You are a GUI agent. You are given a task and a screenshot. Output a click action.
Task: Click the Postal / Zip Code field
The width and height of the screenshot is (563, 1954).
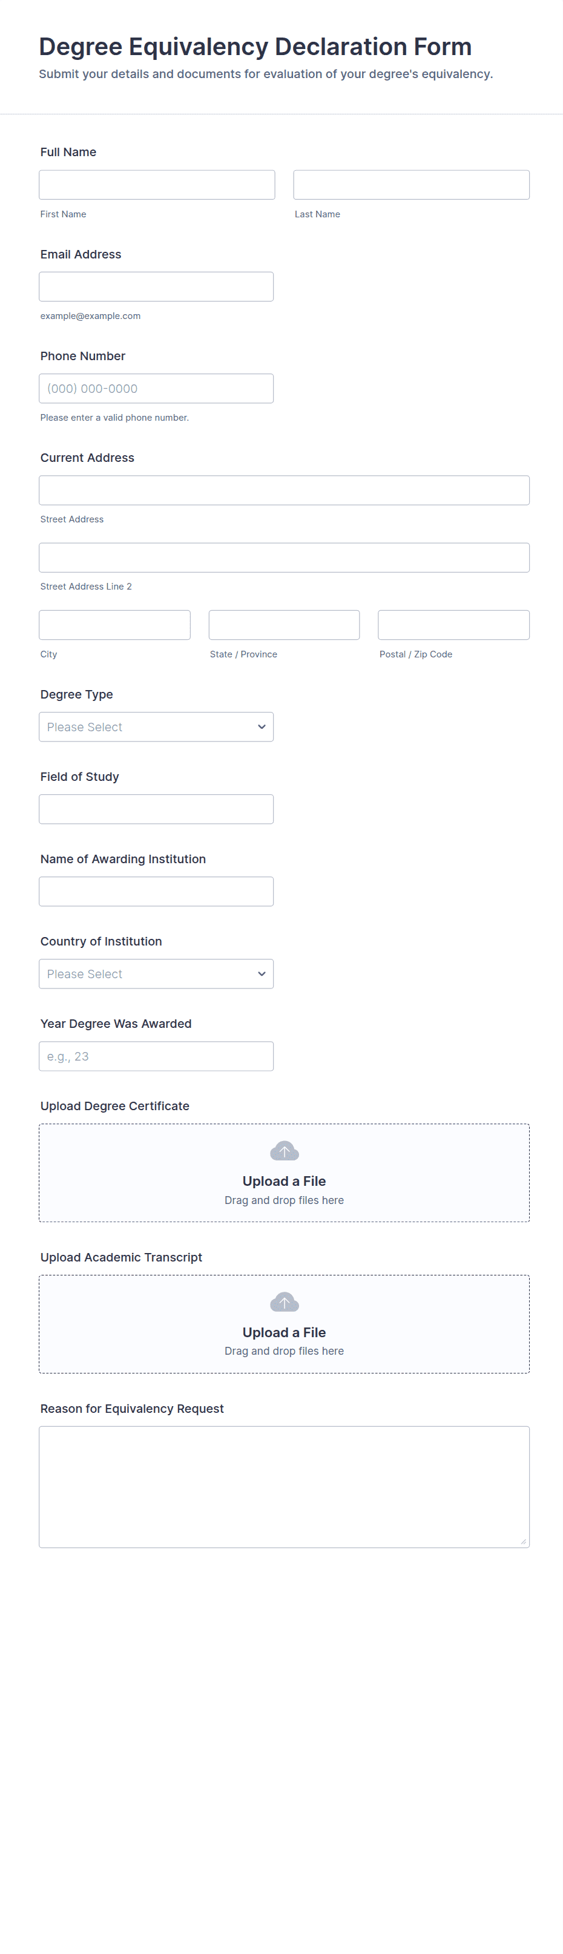453,625
